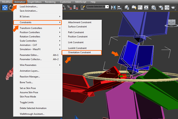Choose Load Animation from the menu
The image size is (178, 119).
click(38, 7)
